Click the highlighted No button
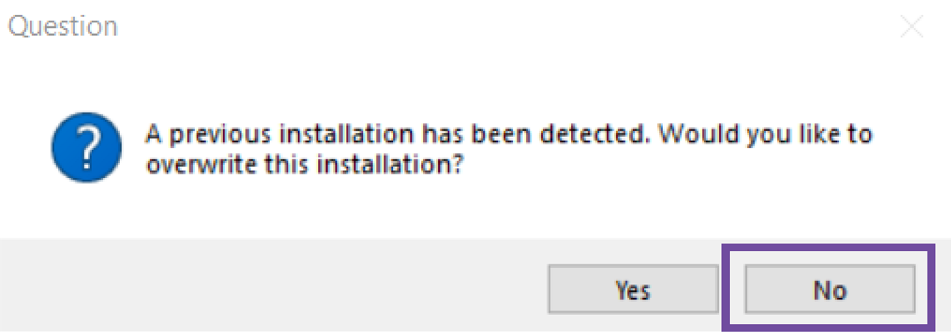 point(829,290)
